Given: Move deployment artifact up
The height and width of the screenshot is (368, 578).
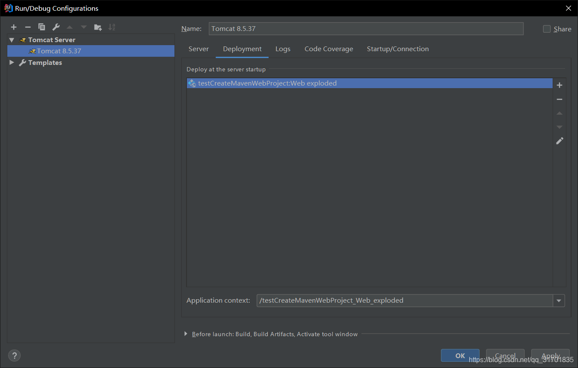Looking at the screenshot, I should (560, 113).
